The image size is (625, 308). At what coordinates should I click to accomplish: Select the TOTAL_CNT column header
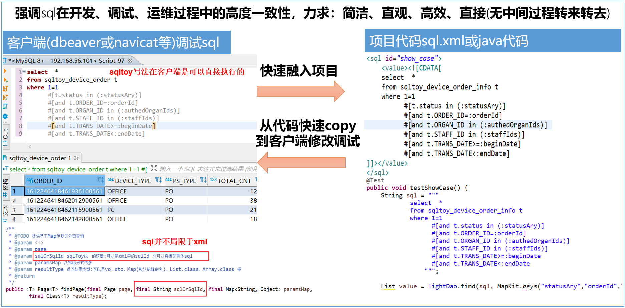(x=233, y=181)
